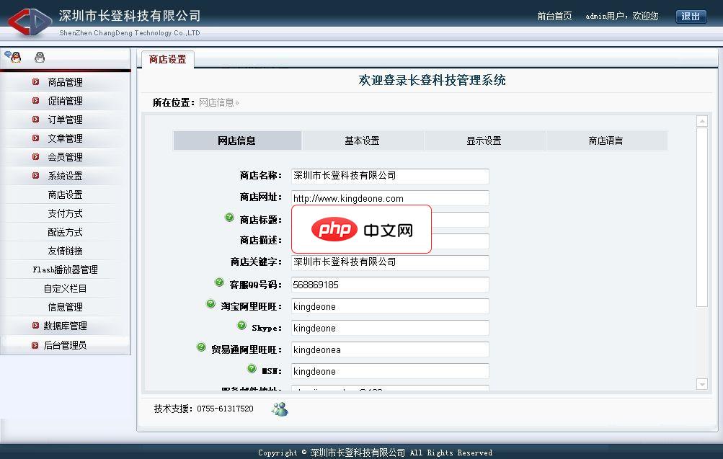Screen dimensions: 723x459
Task: Click the green help icon beside 商店标题
Action: [229, 218]
